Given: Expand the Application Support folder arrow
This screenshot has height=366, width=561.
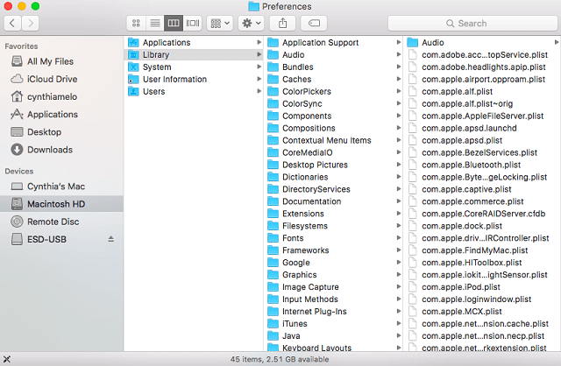Looking at the screenshot, I should click(398, 42).
